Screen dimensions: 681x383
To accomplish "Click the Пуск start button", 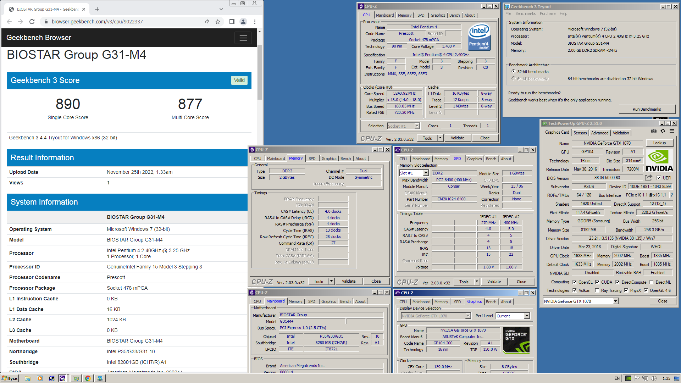I will click(x=10, y=378).
